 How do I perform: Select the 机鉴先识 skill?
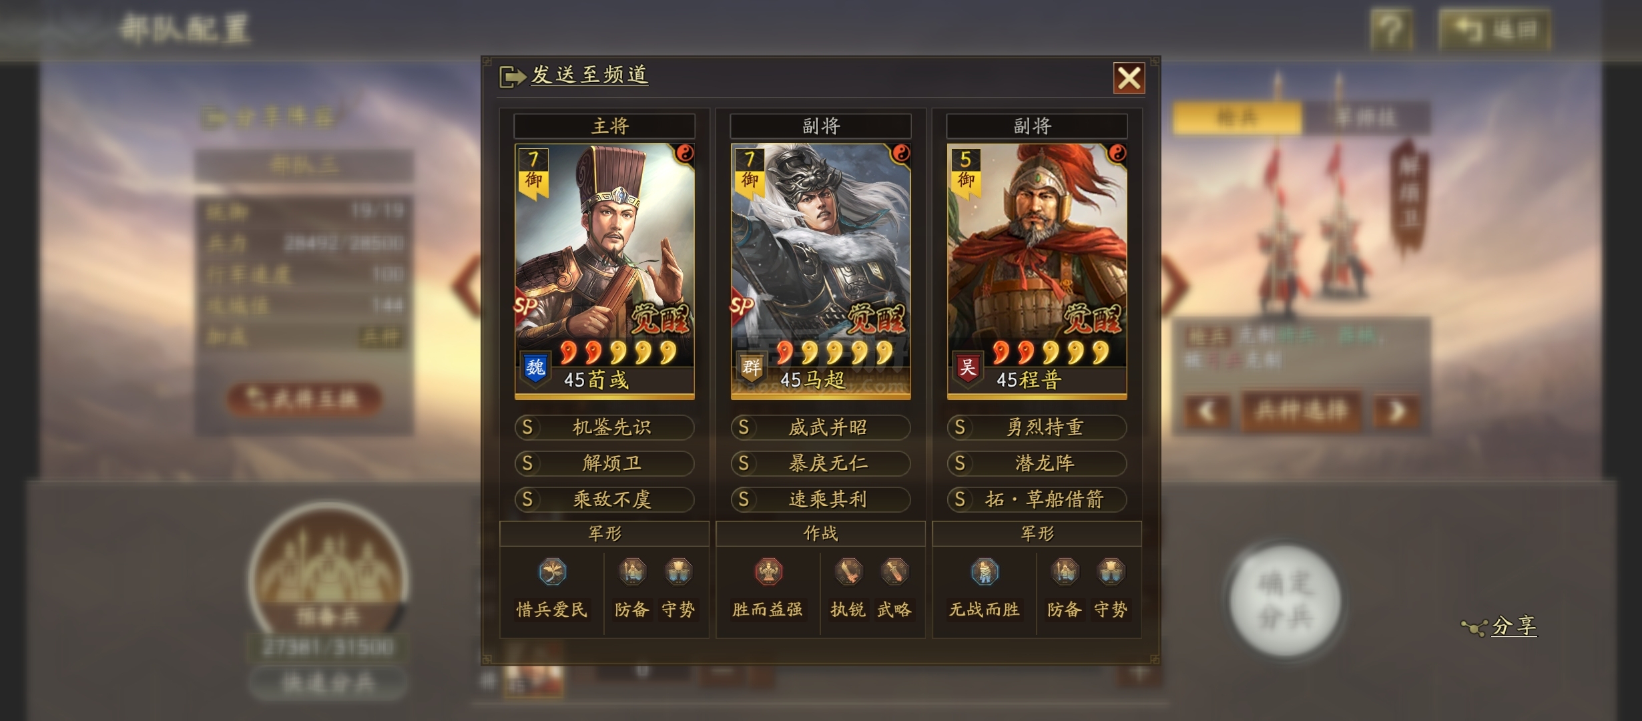pos(605,427)
